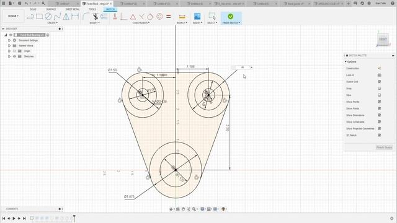Uncheck the Sketch Grid checkbox
Image resolution: width=397 pixels, height=223 pixels.
tap(379, 82)
